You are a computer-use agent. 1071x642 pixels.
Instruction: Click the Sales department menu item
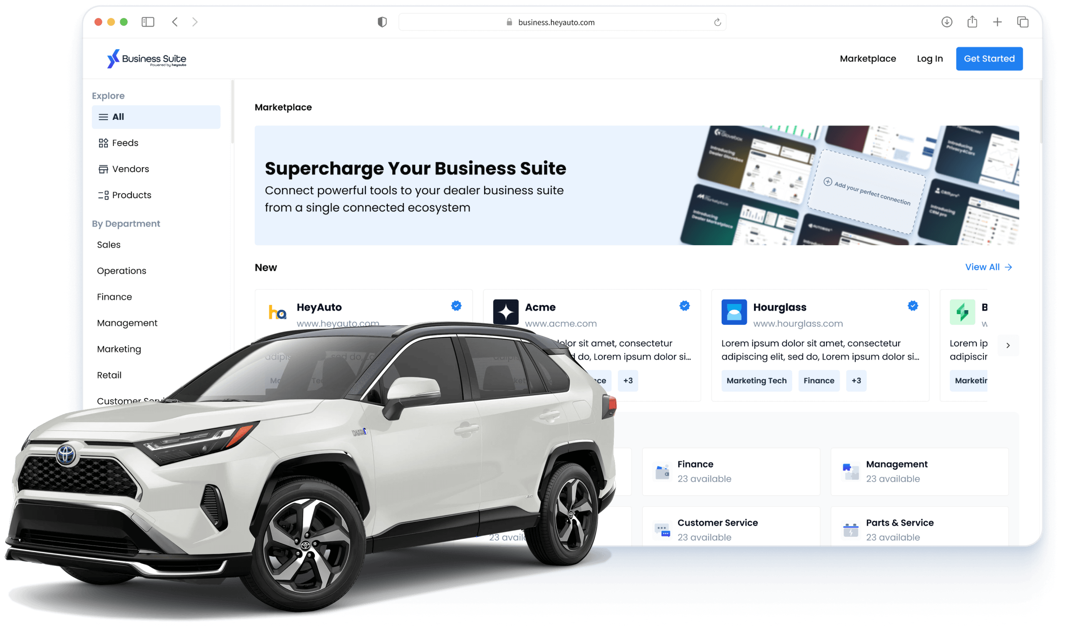pos(108,245)
